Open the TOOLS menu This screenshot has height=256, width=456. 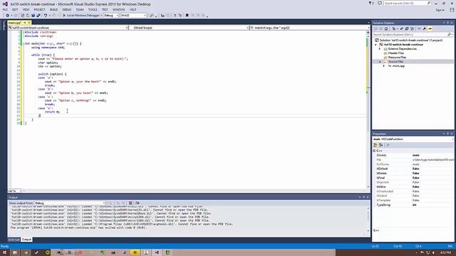click(93, 9)
